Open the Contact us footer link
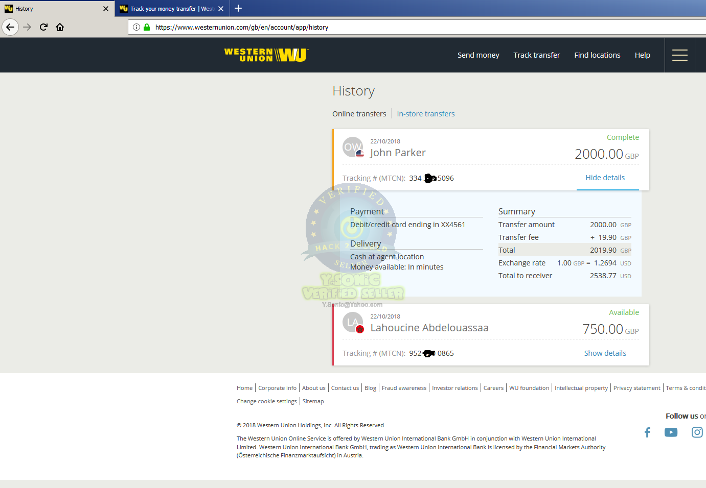The width and height of the screenshot is (706, 488). coord(345,388)
